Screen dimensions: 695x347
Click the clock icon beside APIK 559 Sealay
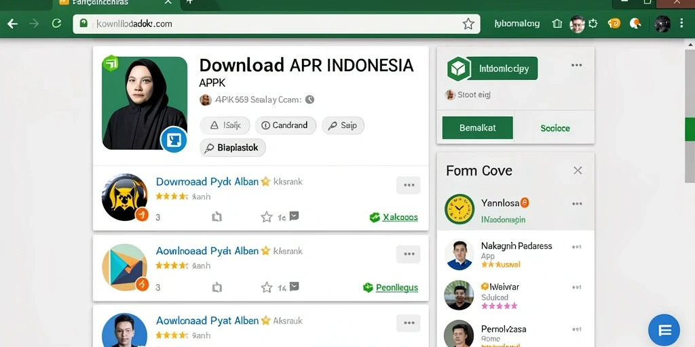point(309,100)
